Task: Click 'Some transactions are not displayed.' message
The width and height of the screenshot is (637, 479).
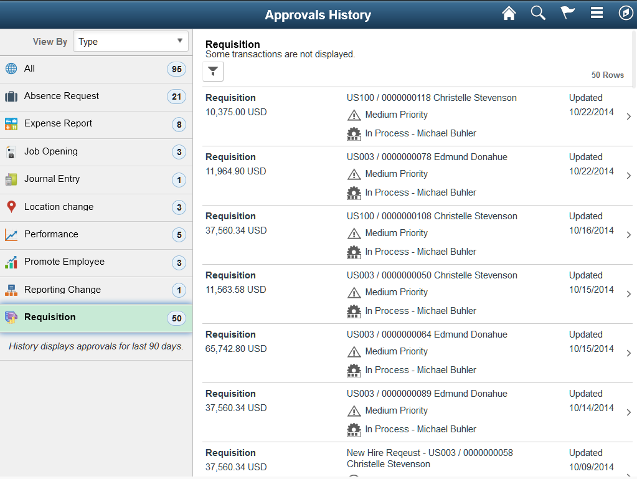Action: 280,54
